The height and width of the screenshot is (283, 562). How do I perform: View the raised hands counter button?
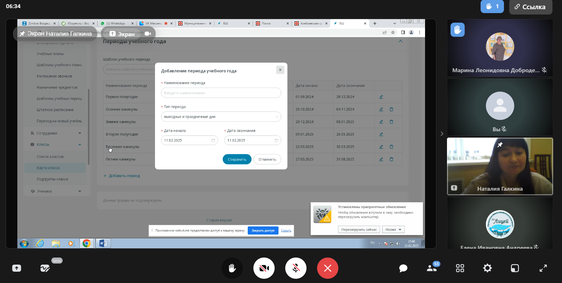pyautogui.click(x=492, y=6)
